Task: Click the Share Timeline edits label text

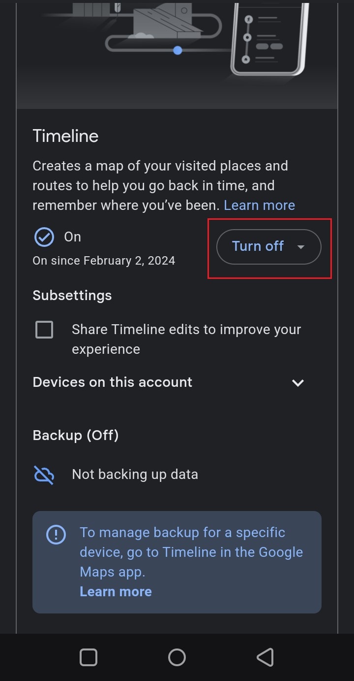Action: point(186,340)
